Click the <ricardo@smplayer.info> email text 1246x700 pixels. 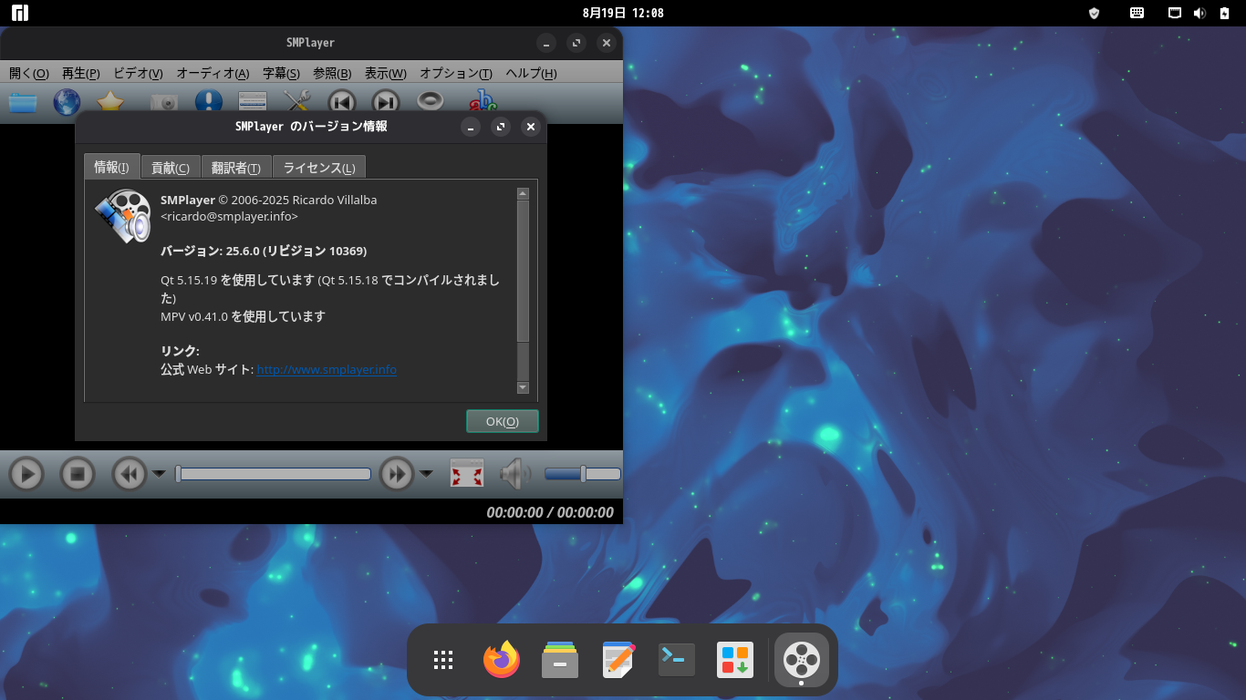229,216
